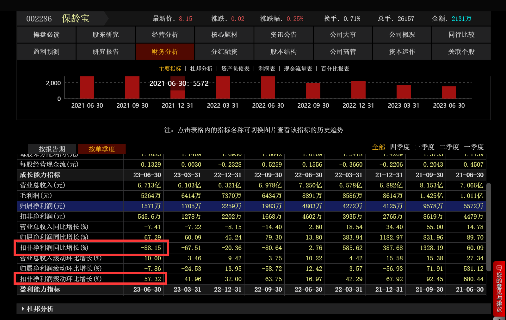Show trend for 营业总收入滚动环比增长(%)
Screen dimensions: 506x320
point(61,258)
